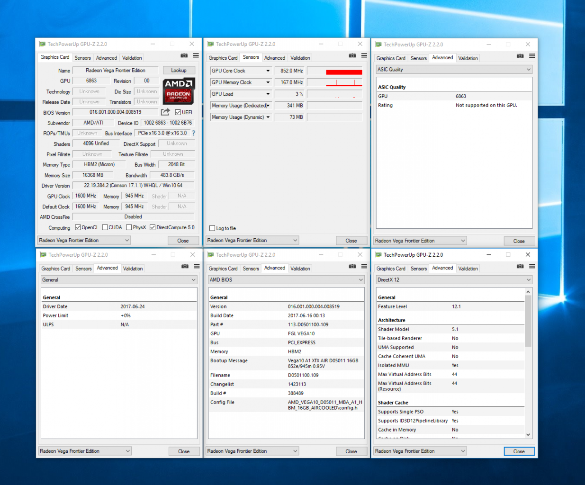585x485 pixels.
Task: Open the GPU Core Clock sensor dropdown
Action: [268, 71]
